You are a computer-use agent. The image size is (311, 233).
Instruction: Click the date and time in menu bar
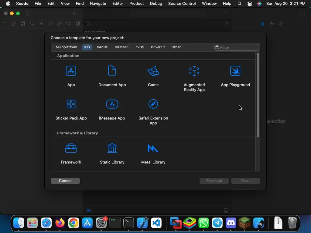pyautogui.click(x=285, y=4)
